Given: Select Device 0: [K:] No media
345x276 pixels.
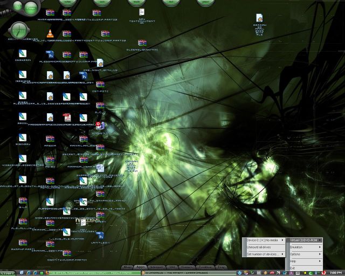Looking at the screenshot, I should (263, 240).
